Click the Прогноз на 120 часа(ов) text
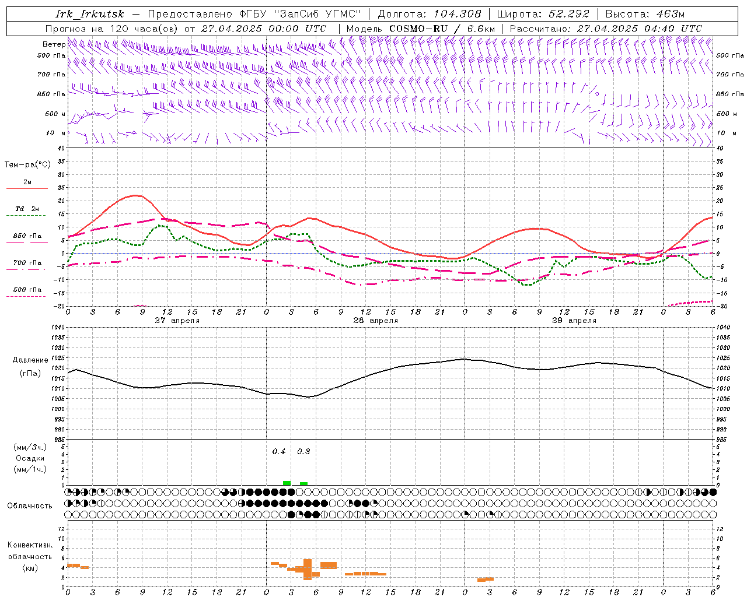The height and width of the screenshot is (597, 747). [113, 29]
